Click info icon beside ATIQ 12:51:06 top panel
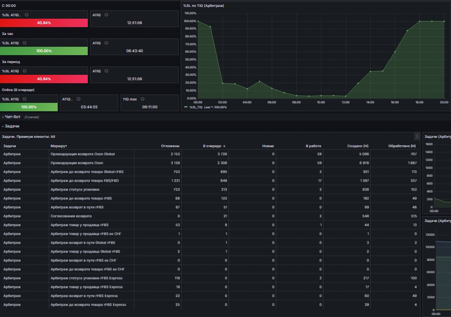451x317 pixels. click(106, 15)
